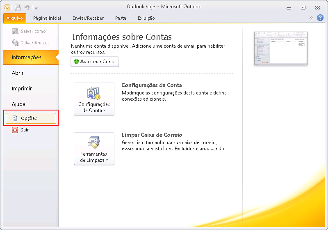Open the Pasta ribbon tab

point(121,18)
